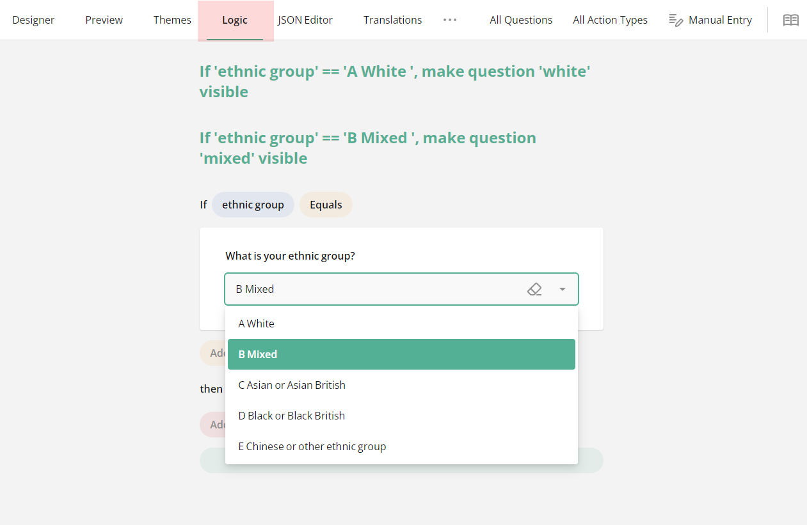807x525 pixels.
Task: Choose 'C Asian or Asian British' option
Action: [292, 384]
